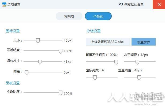The image size is (165, 106).
Task: Click the 图标列数：6 label
Action: [x=95, y=70]
